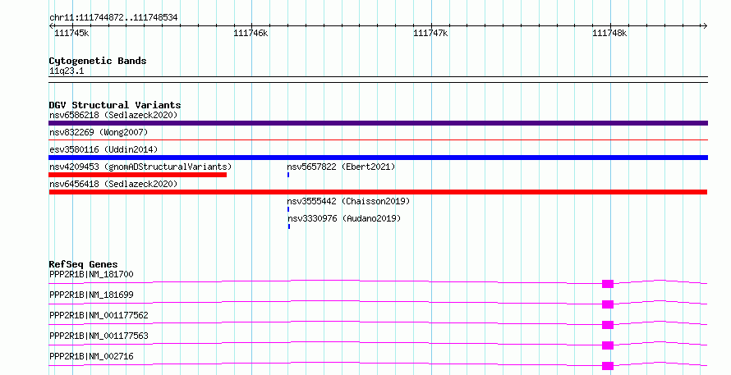The height and width of the screenshot is (375, 731).
Task: Select the red nsv6456418 variant bar
Action: pyautogui.click(x=378, y=192)
